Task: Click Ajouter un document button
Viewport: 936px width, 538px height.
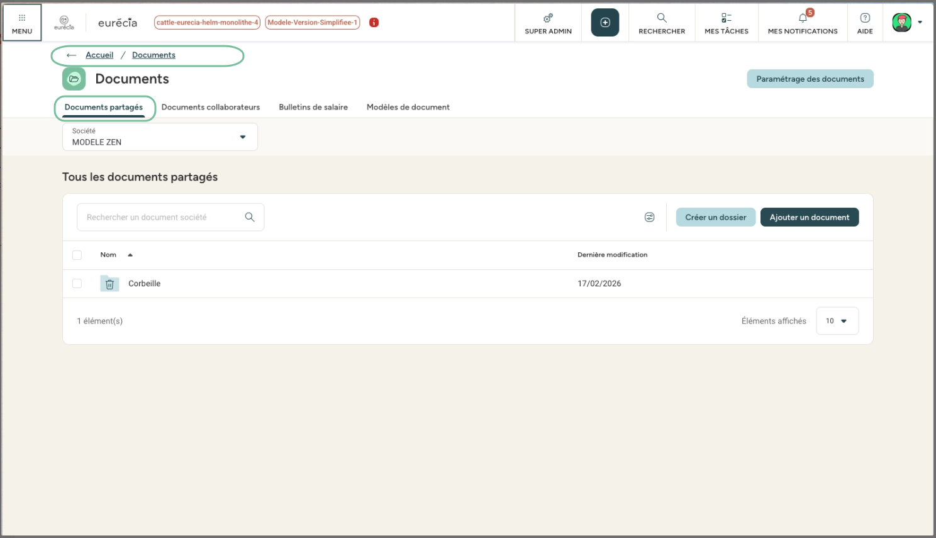Action: pos(809,217)
